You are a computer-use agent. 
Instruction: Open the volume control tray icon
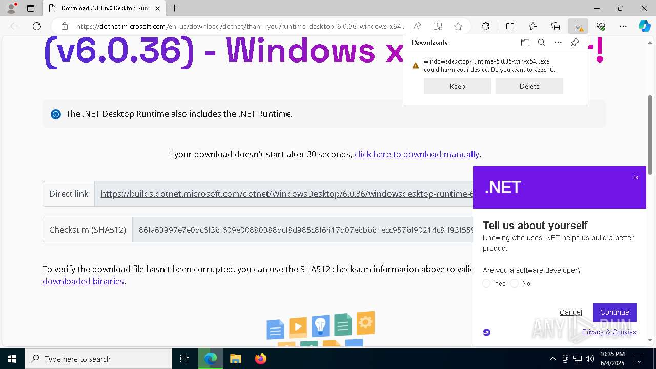click(x=590, y=359)
